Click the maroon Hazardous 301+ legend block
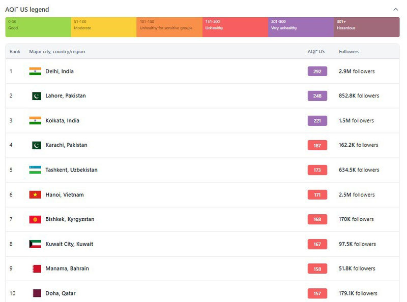The image size is (407, 302). point(366,27)
